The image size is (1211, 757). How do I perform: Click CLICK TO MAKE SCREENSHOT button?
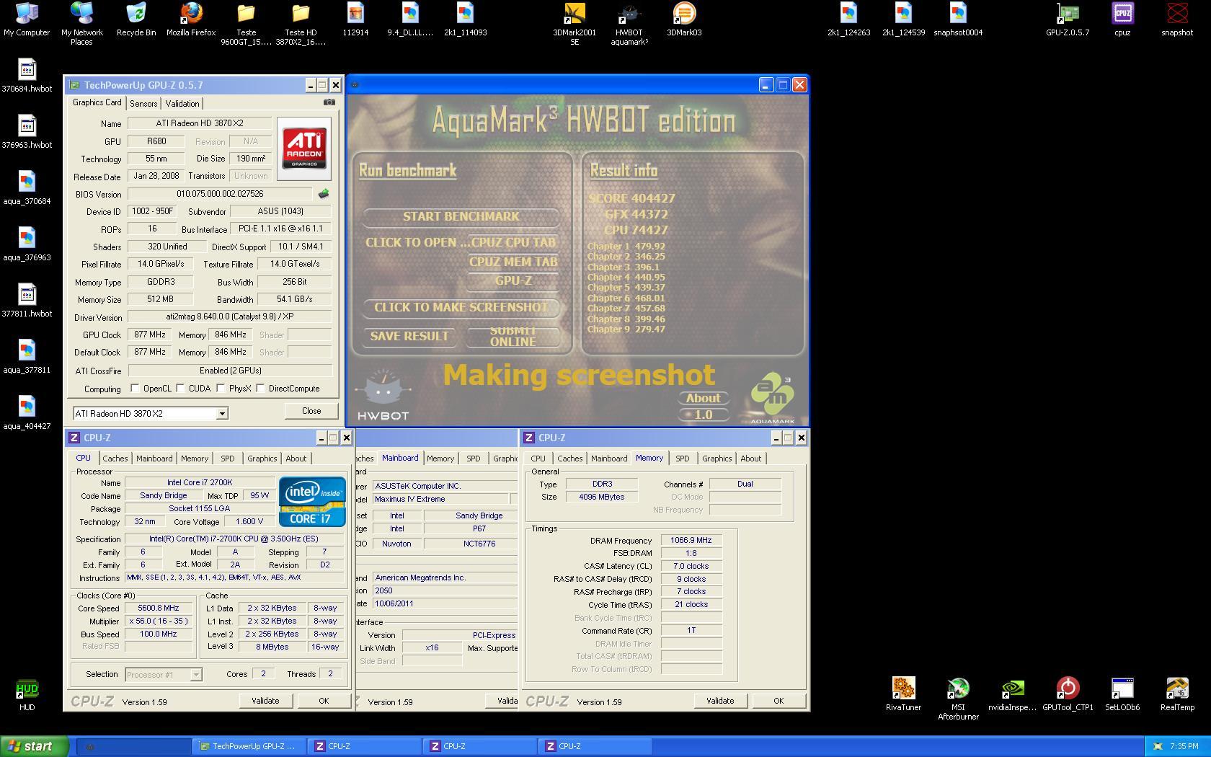point(461,307)
